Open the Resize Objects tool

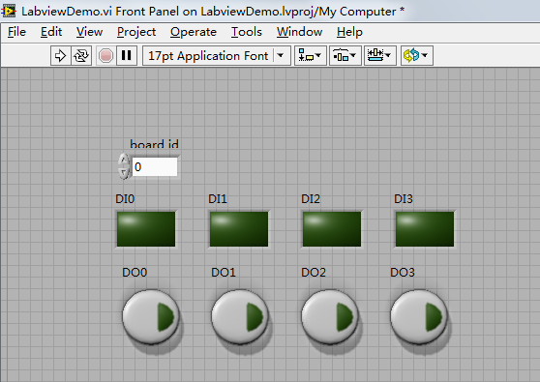380,55
